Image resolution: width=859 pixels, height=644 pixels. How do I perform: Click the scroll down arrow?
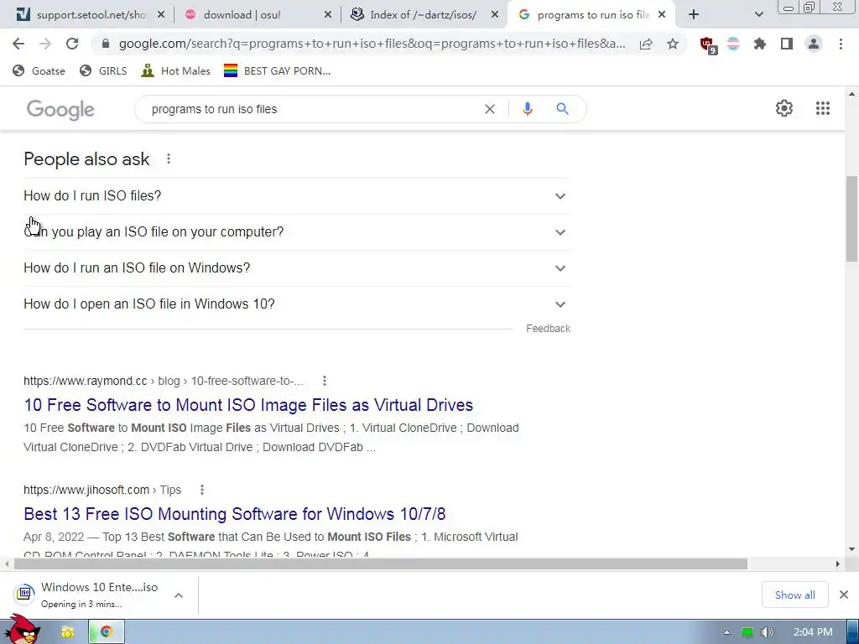[x=851, y=549]
